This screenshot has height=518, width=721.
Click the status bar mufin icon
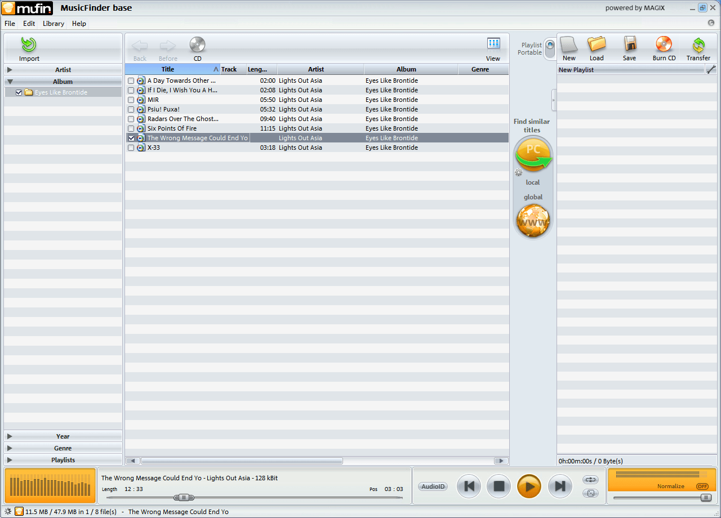click(19, 511)
